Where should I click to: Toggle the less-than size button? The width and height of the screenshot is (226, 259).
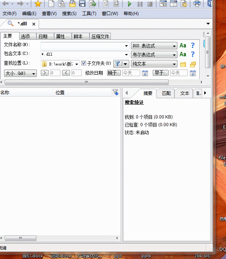click(x=66, y=73)
